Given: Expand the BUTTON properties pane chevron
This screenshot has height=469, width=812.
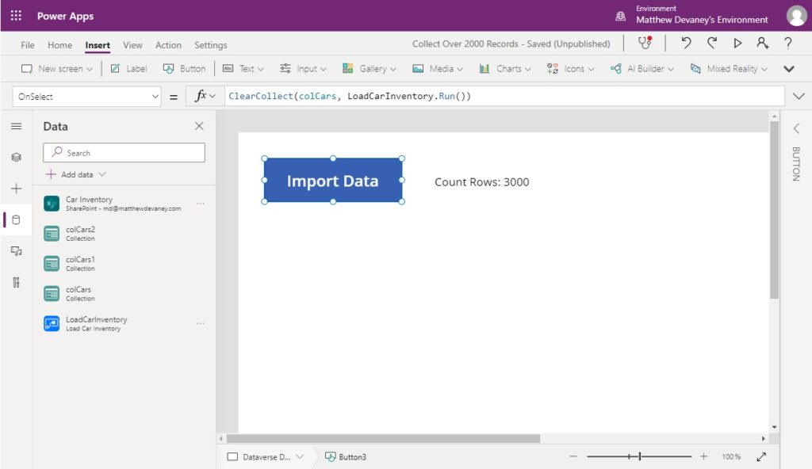Looking at the screenshot, I should click(796, 128).
